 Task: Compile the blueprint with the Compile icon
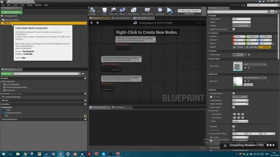coord(92,11)
